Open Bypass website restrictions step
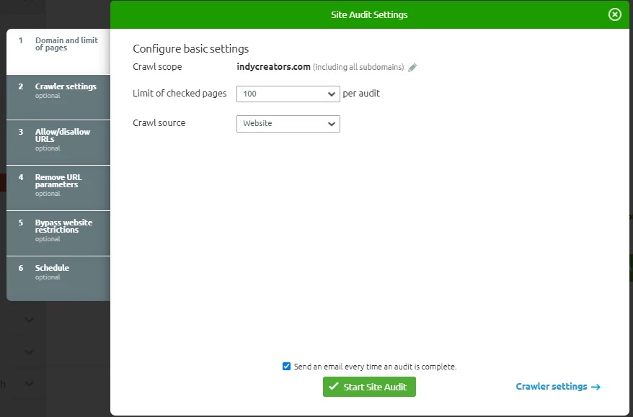The image size is (633, 417). pyautogui.click(x=58, y=233)
